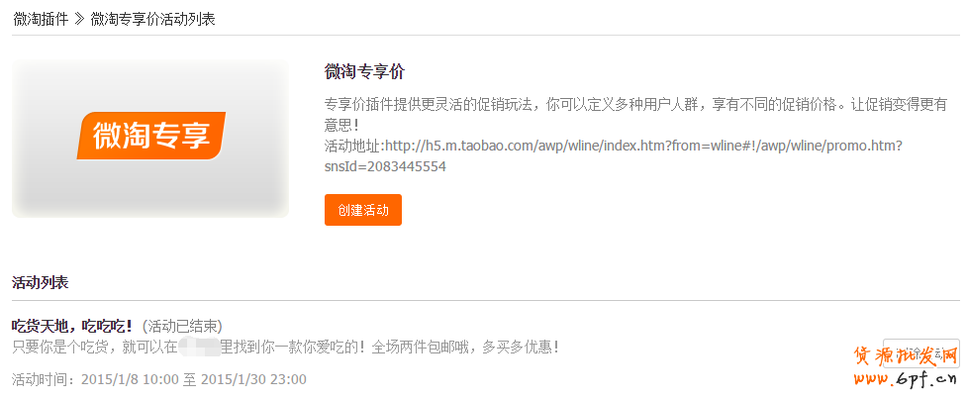Click the snsId=2083445554 URL segment

tap(385, 166)
